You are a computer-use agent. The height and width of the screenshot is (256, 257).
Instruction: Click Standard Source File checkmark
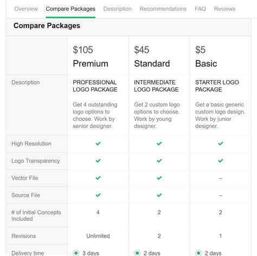click(x=159, y=195)
